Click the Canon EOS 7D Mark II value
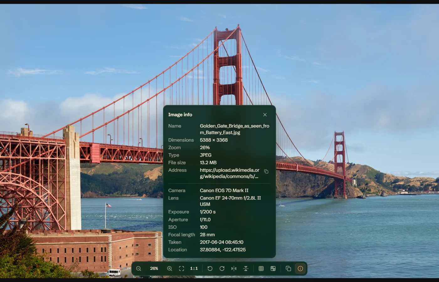 pos(224,191)
